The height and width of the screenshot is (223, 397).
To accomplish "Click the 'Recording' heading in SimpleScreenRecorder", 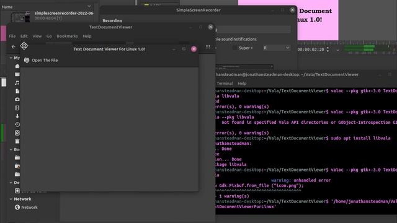I will tap(112, 20).
